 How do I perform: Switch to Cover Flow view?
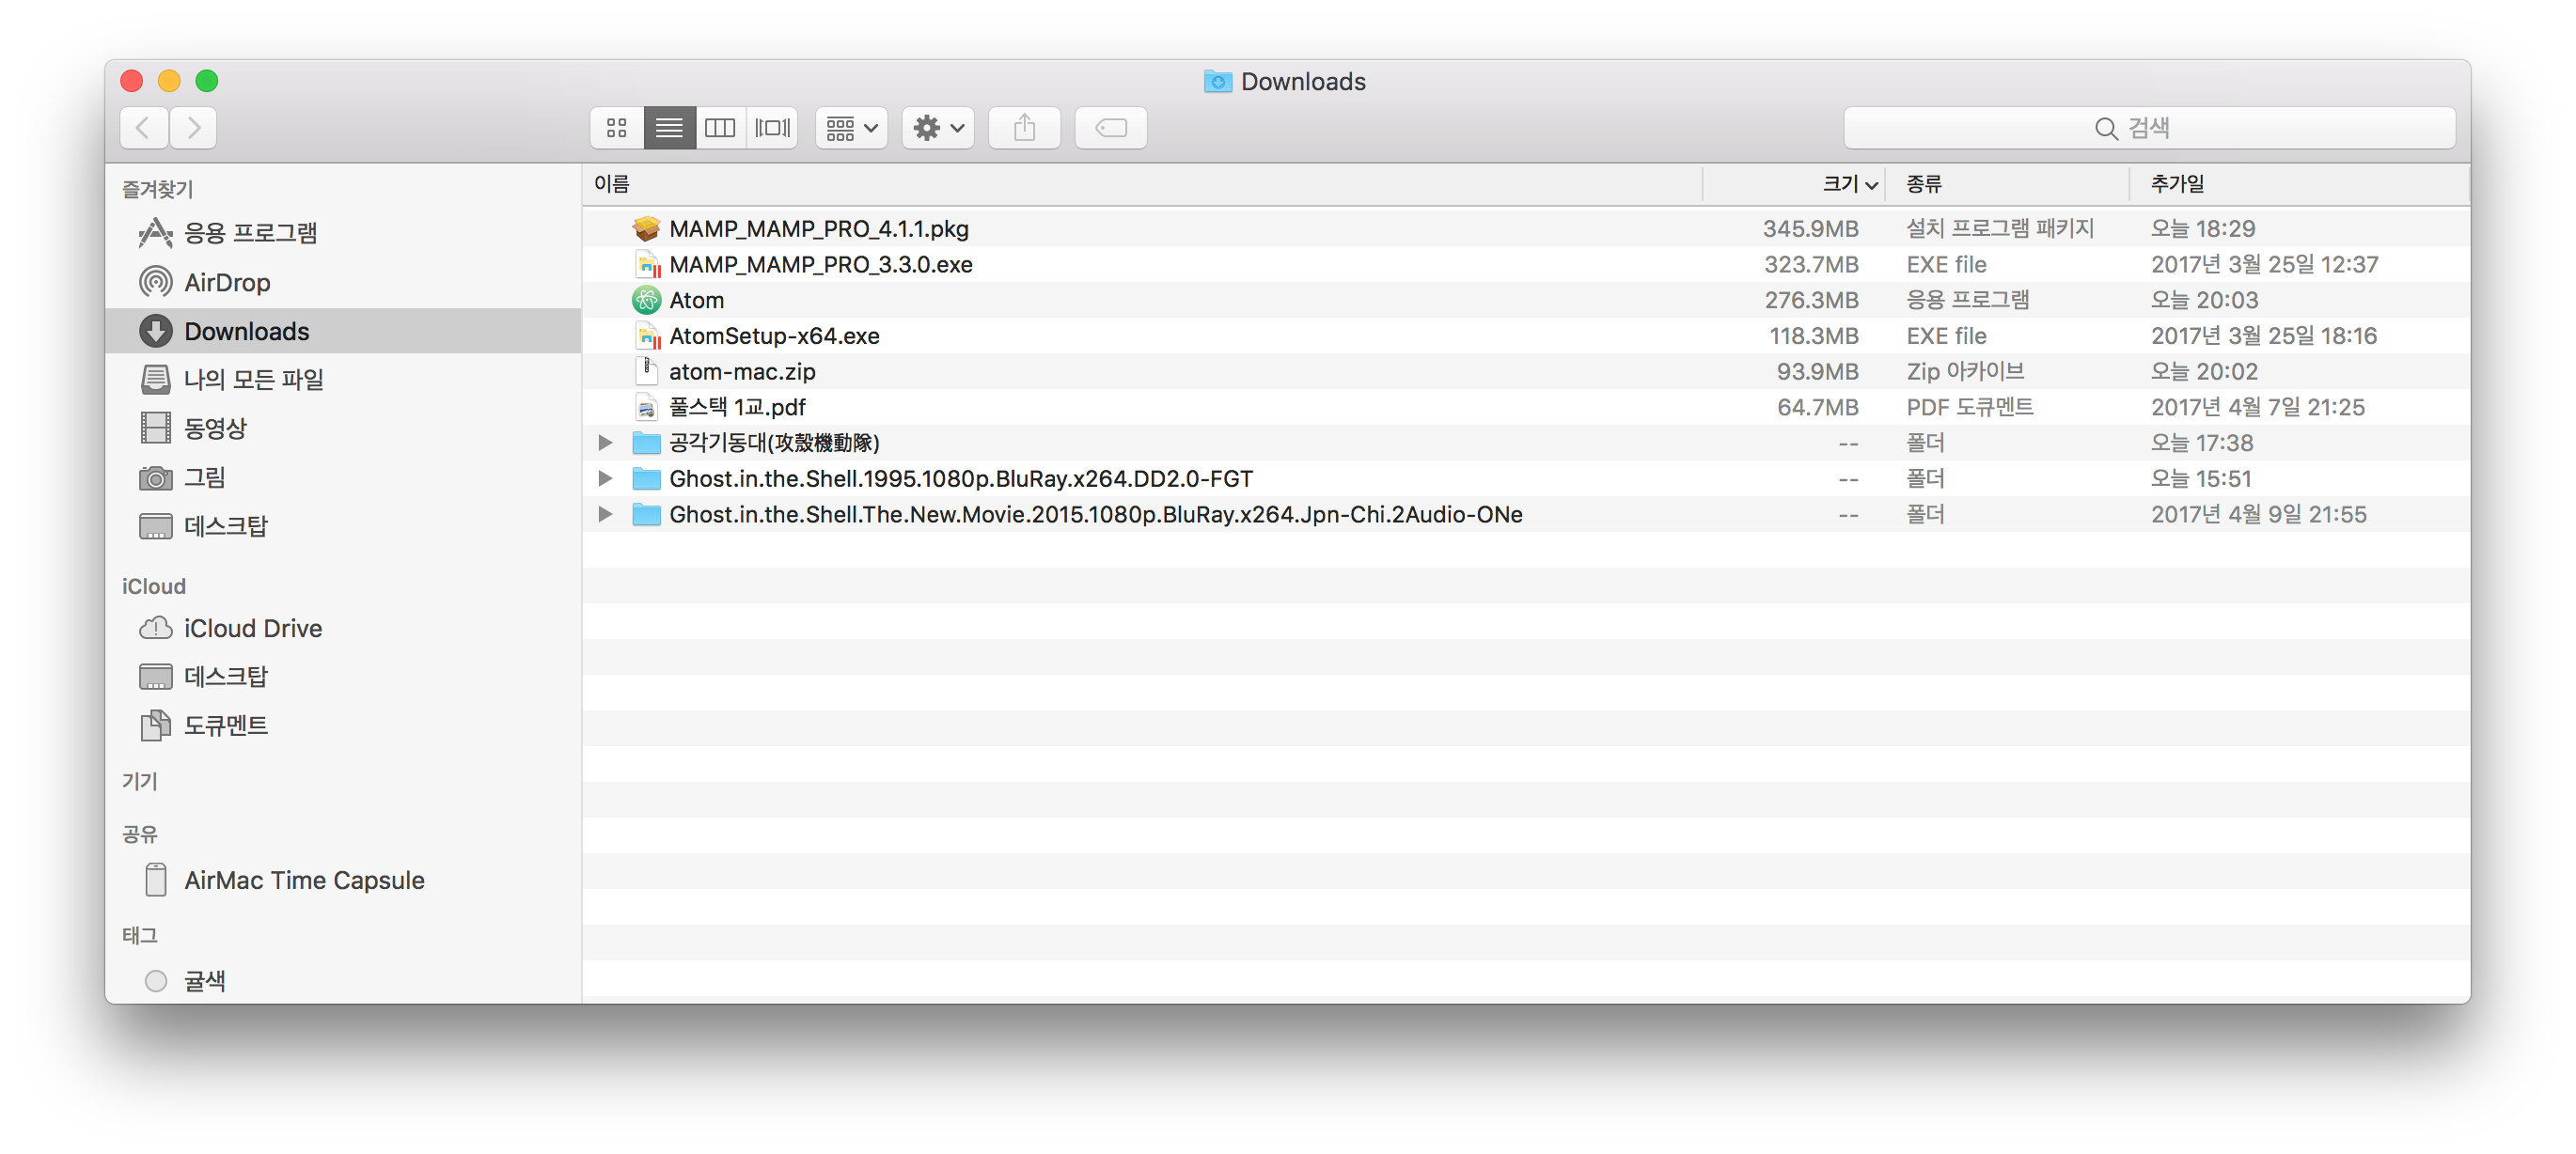click(772, 128)
